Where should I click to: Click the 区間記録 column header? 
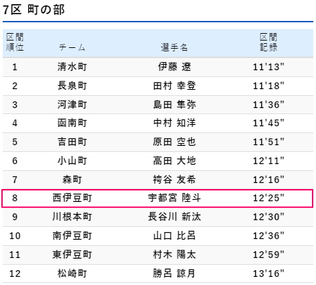click(x=269, y=43)
